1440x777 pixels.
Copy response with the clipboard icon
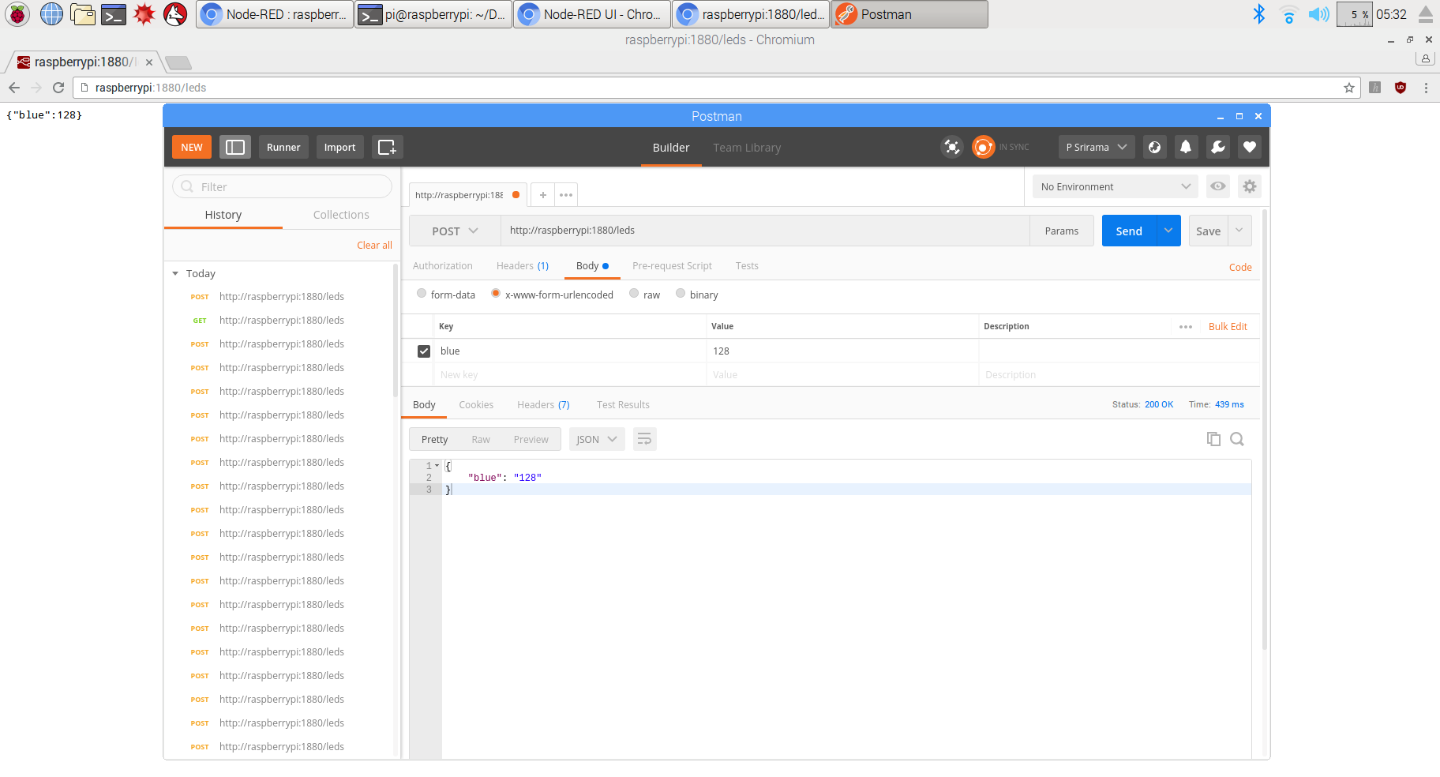click(1213, 439)
